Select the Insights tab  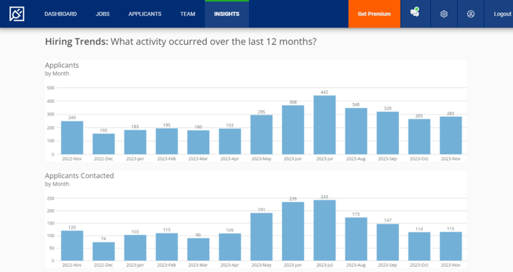click(x=227, y=14)
